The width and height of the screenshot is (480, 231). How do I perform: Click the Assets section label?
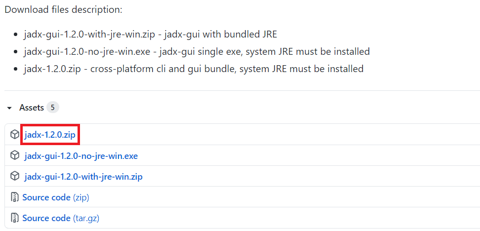point(32,108)
